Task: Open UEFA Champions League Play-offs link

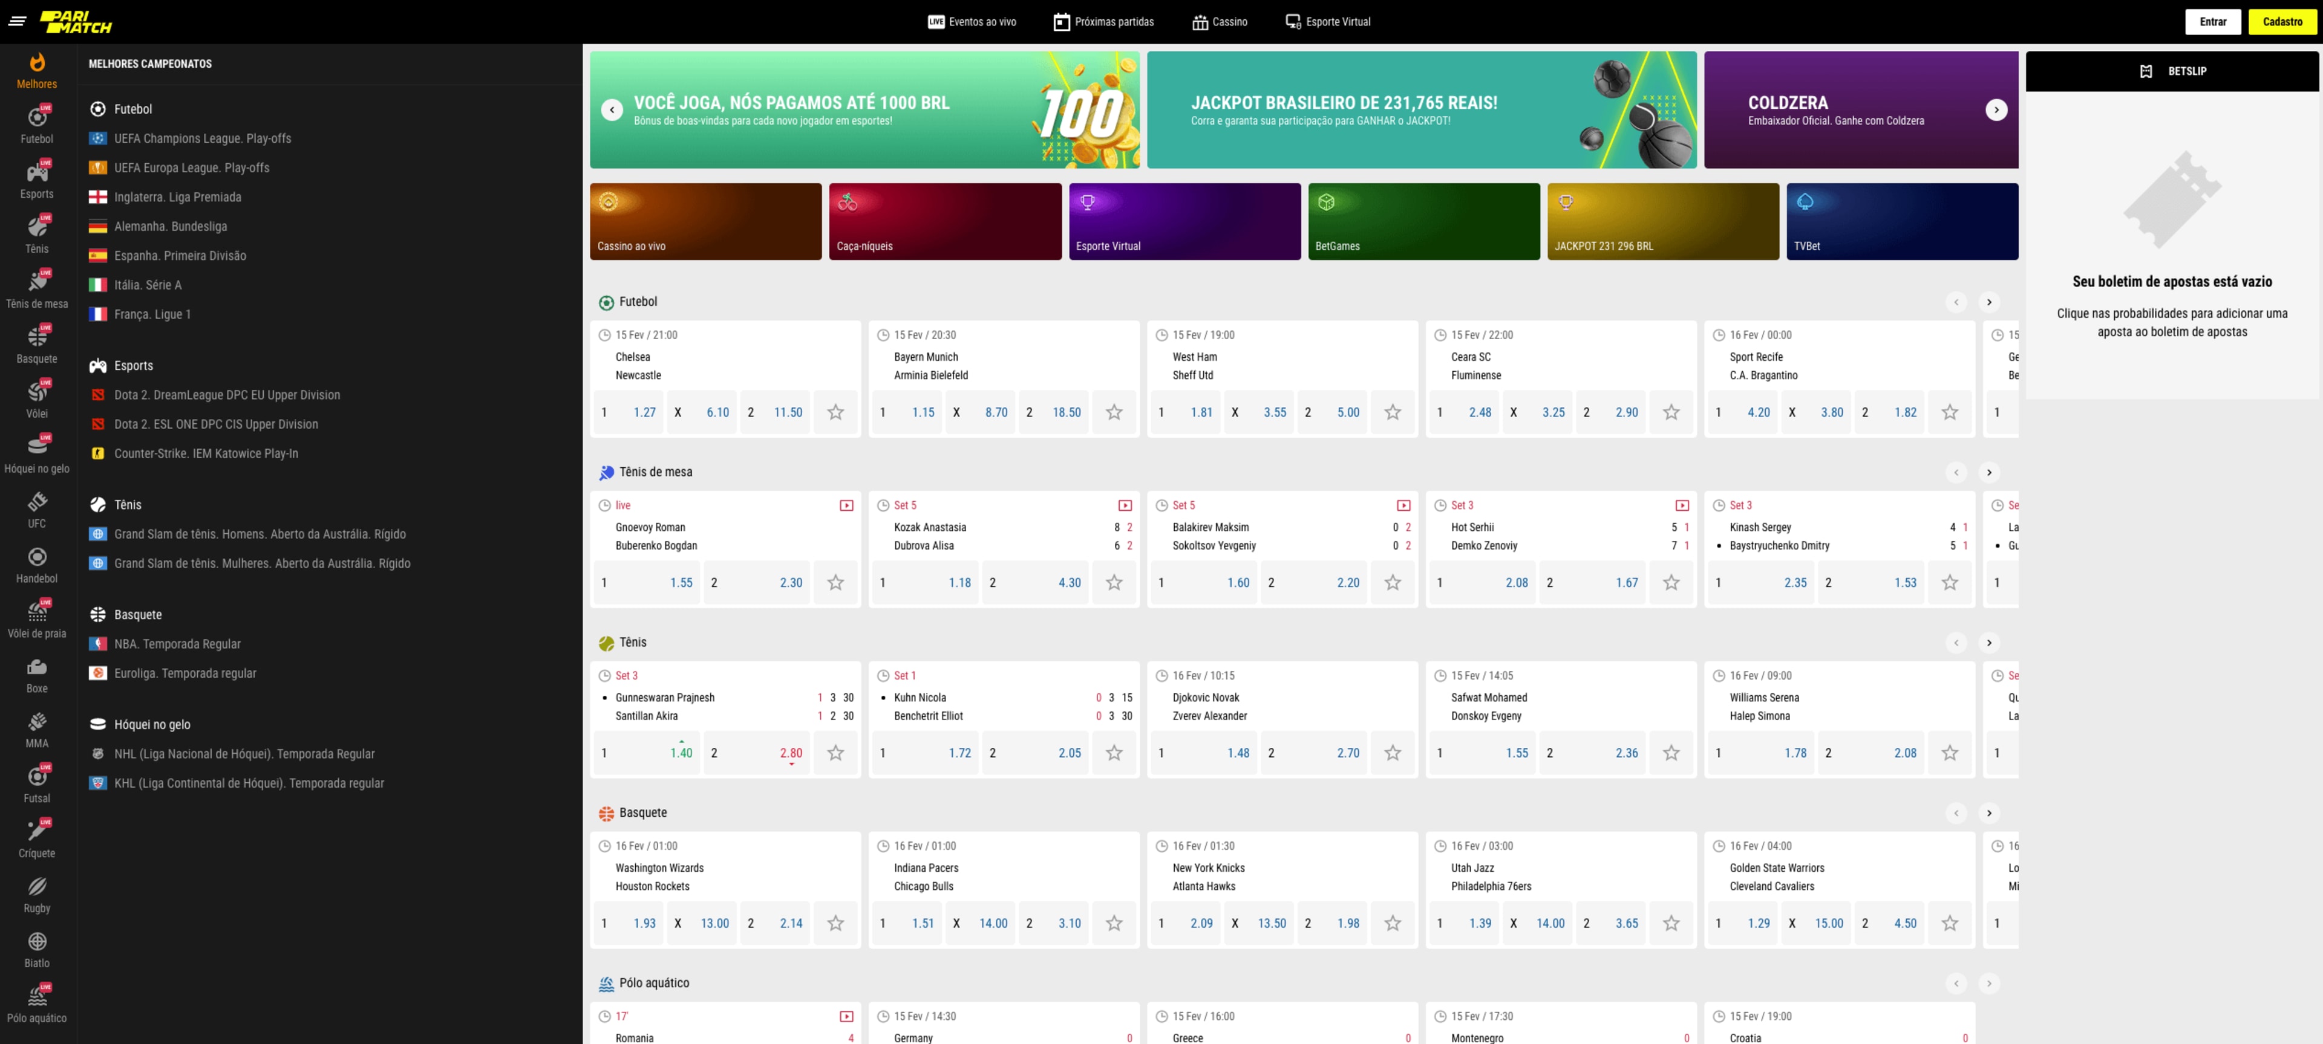Action: (x=202, y=138)
